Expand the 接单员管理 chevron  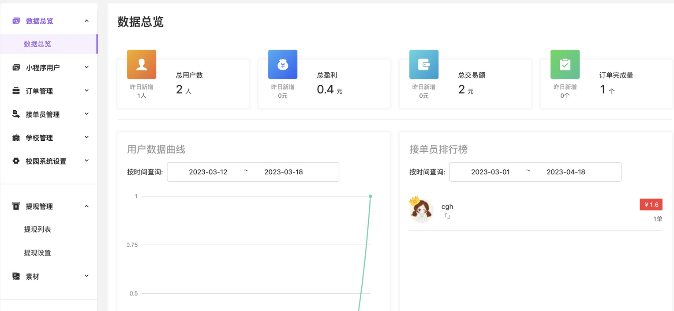[86, 114]
